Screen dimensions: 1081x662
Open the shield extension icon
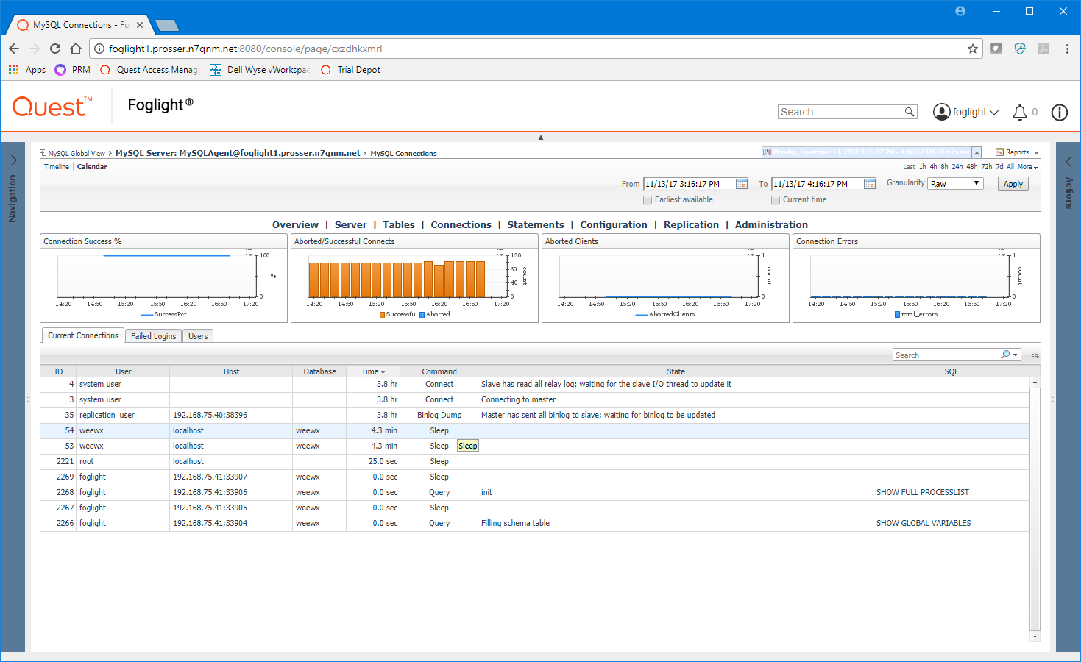1020,49
